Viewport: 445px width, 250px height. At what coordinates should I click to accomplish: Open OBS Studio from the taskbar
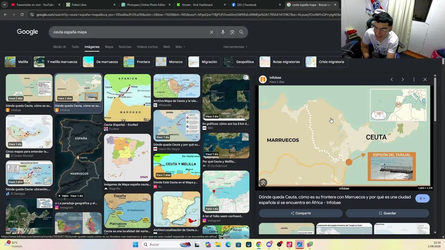(279, 244)
